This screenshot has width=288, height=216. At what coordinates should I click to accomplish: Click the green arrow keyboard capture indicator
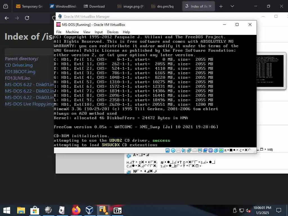[221, 150]
